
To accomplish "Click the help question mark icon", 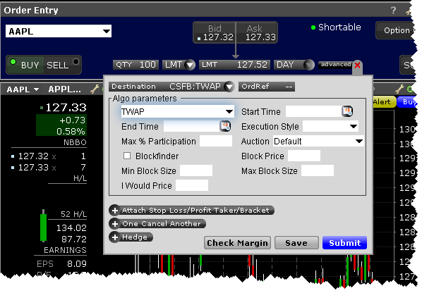I will click(393, 10).
